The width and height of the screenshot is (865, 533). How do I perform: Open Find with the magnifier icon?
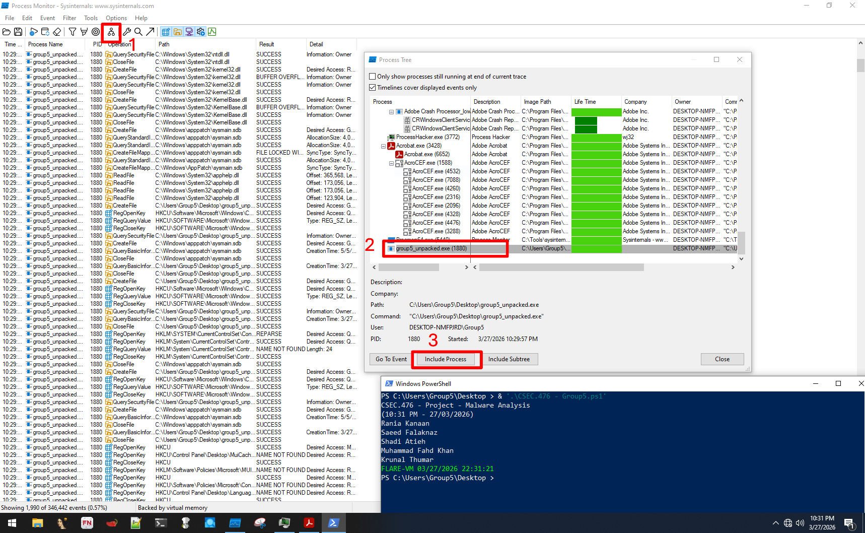click(138, 31)
